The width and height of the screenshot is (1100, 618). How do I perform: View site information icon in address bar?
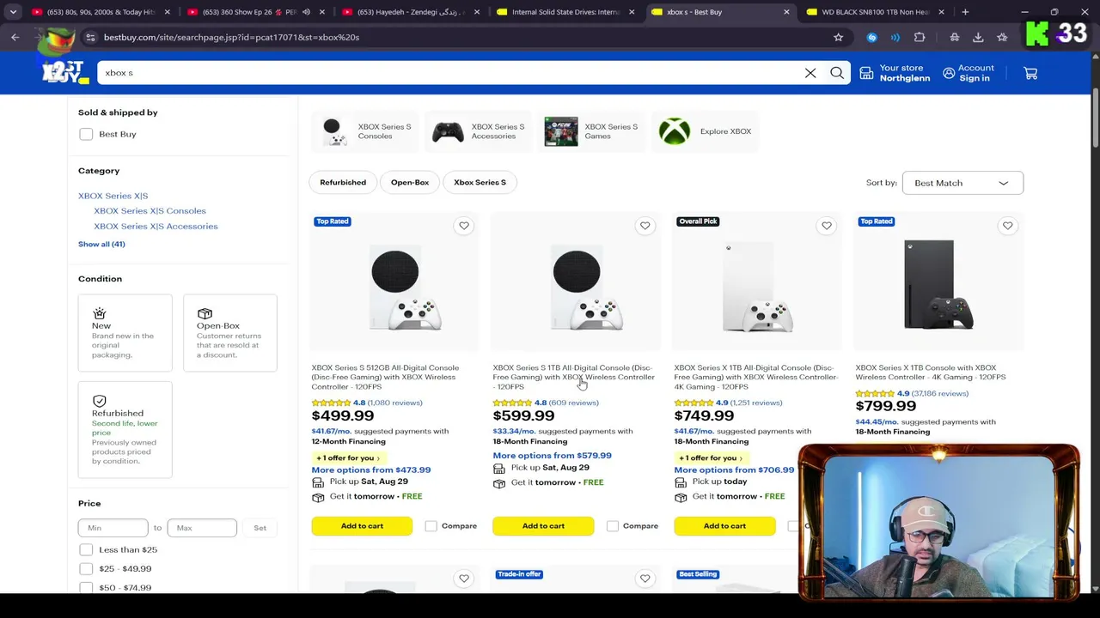(89, 37)
